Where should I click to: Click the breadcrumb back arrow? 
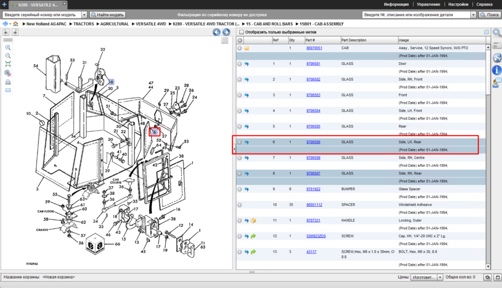coord(5,24)
